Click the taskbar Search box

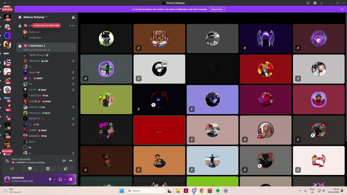coord(146,191)
